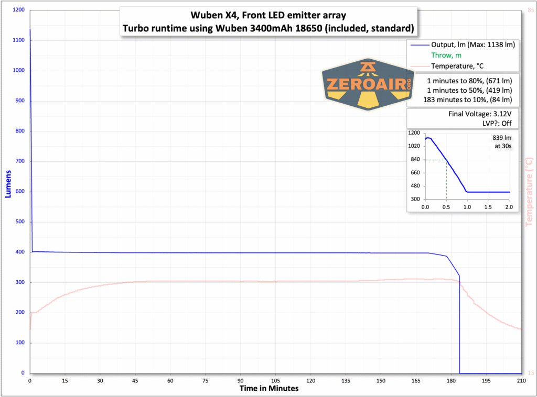Select the flashlight emblem atop the logo

click(367, 65)
